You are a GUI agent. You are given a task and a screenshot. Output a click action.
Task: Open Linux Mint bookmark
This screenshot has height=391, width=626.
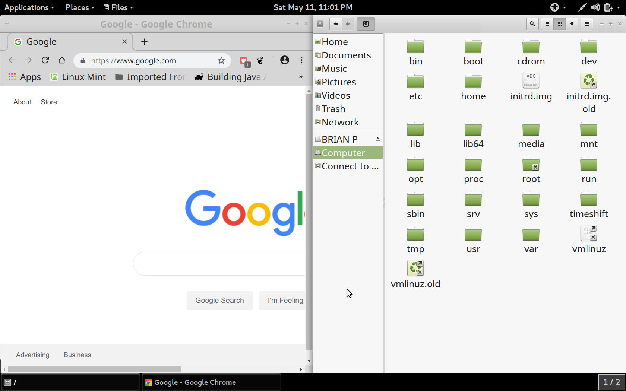(x=78, y=77)
